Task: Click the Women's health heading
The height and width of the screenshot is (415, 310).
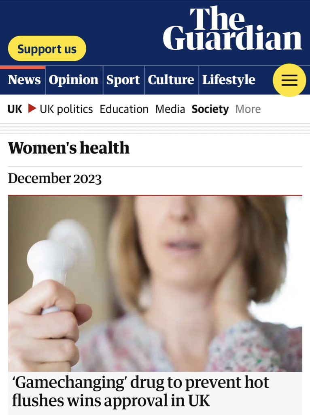Action: point(69,148)
